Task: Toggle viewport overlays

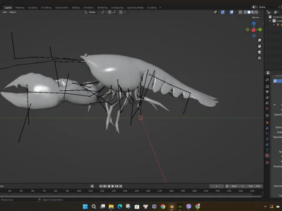Action: [231, 12]
